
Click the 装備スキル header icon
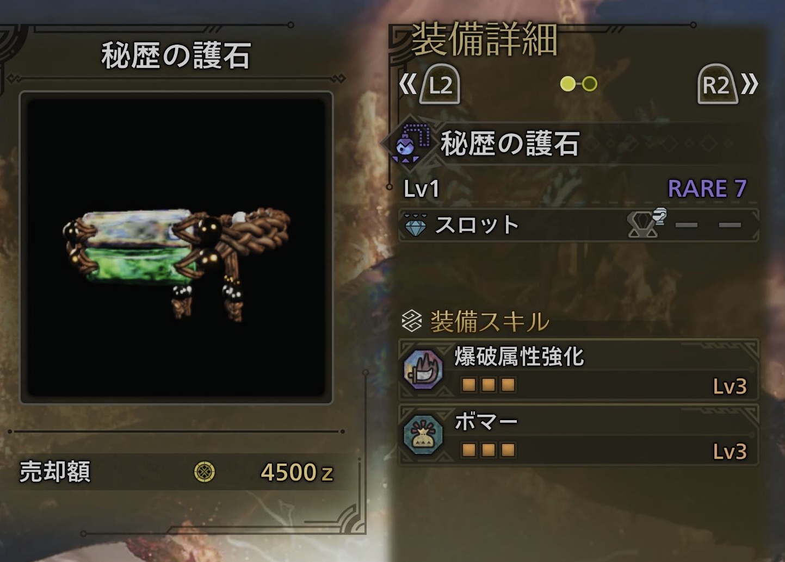(x=412, y=321)
